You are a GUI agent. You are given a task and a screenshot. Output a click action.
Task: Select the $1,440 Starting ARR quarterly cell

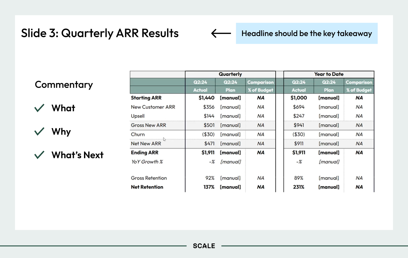(206, 98)
